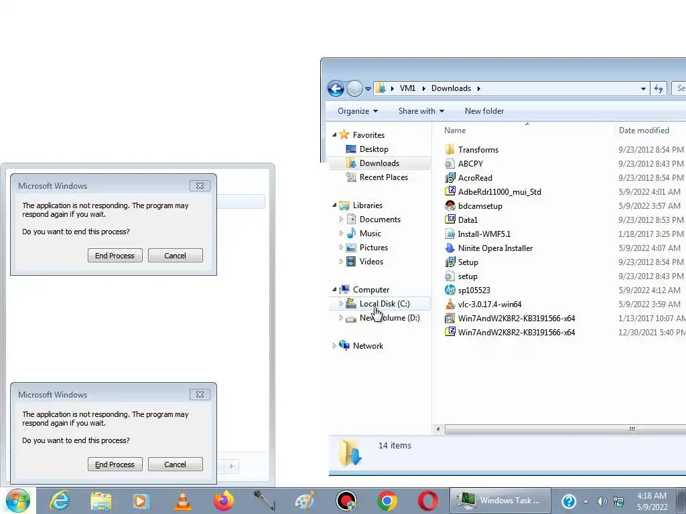Open the Share with menu
The width and height of the screenshot is (686, 514).
421,111
